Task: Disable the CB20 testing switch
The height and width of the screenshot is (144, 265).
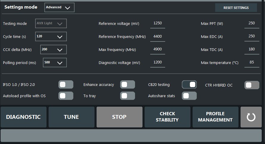Action: coord(189,84)
